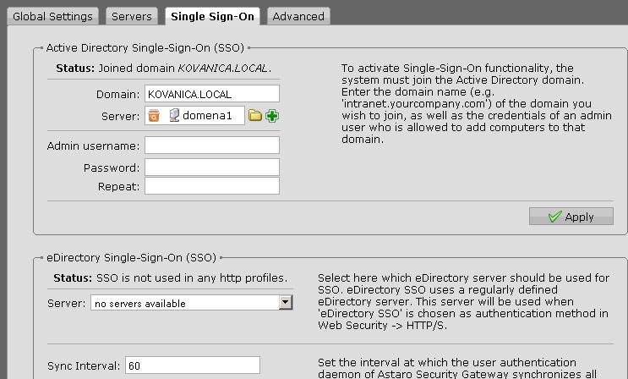Click the eDirectory Single-Sign-On section title

point(131,257)
